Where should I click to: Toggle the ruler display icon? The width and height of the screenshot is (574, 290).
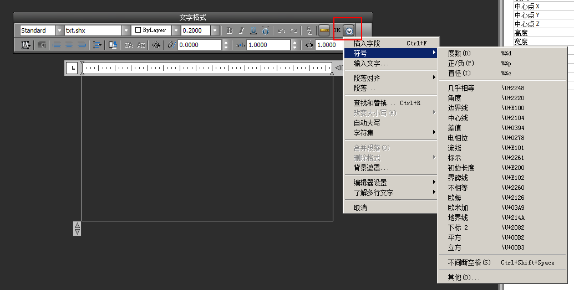(324, 30)
